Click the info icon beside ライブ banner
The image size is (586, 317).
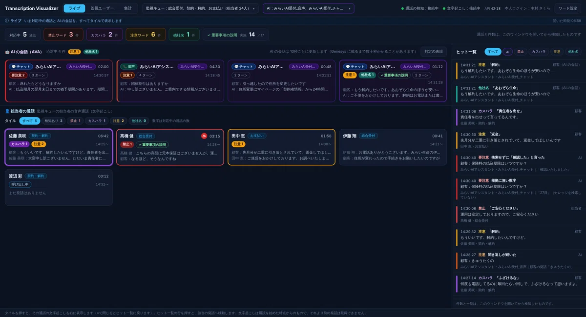[7, 21]
